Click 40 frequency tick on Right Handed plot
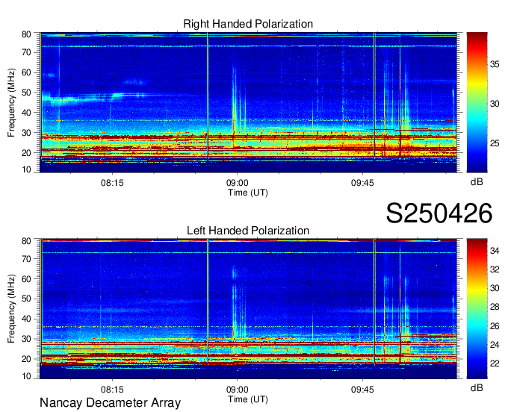The image size is (508, 412). coord(26,113)
